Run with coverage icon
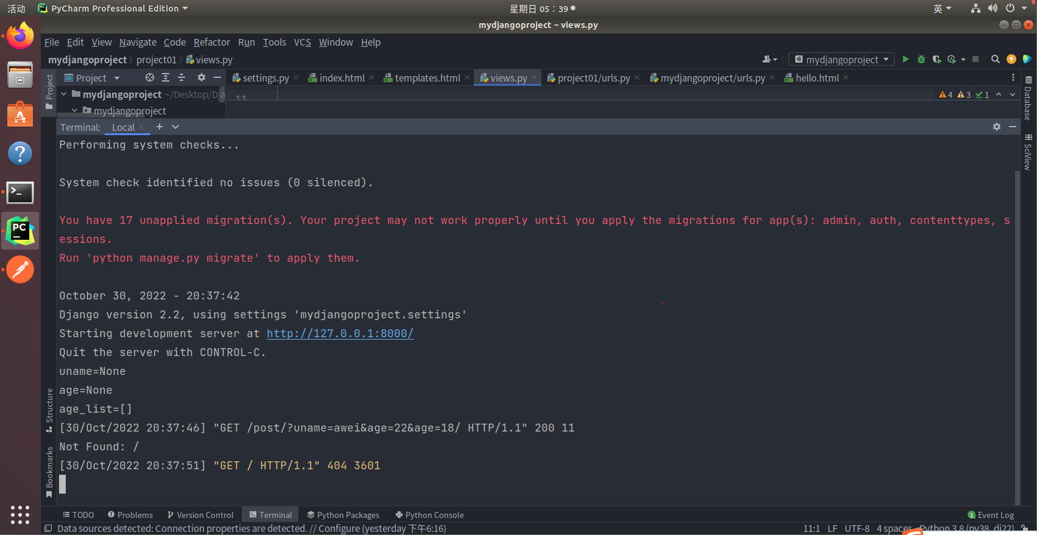 click(937, 59)
